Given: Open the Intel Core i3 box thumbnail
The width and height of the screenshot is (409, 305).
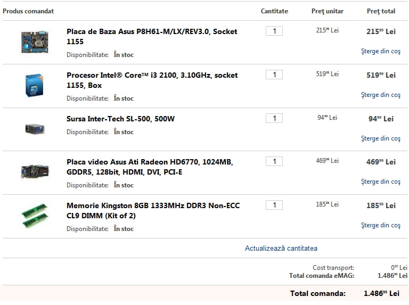Looking at the screenshot, I should pyautogui.click(x=35, y=85).
